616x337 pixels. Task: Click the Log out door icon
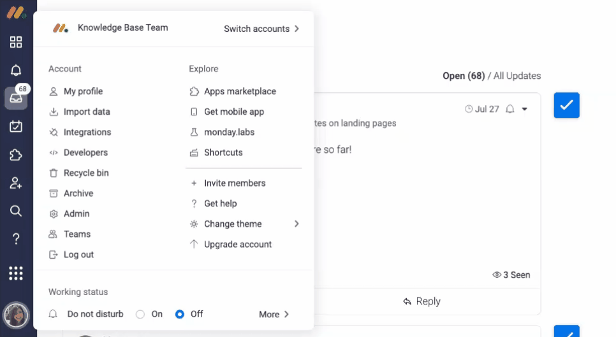pyautogui.click(x=54, y=255)
